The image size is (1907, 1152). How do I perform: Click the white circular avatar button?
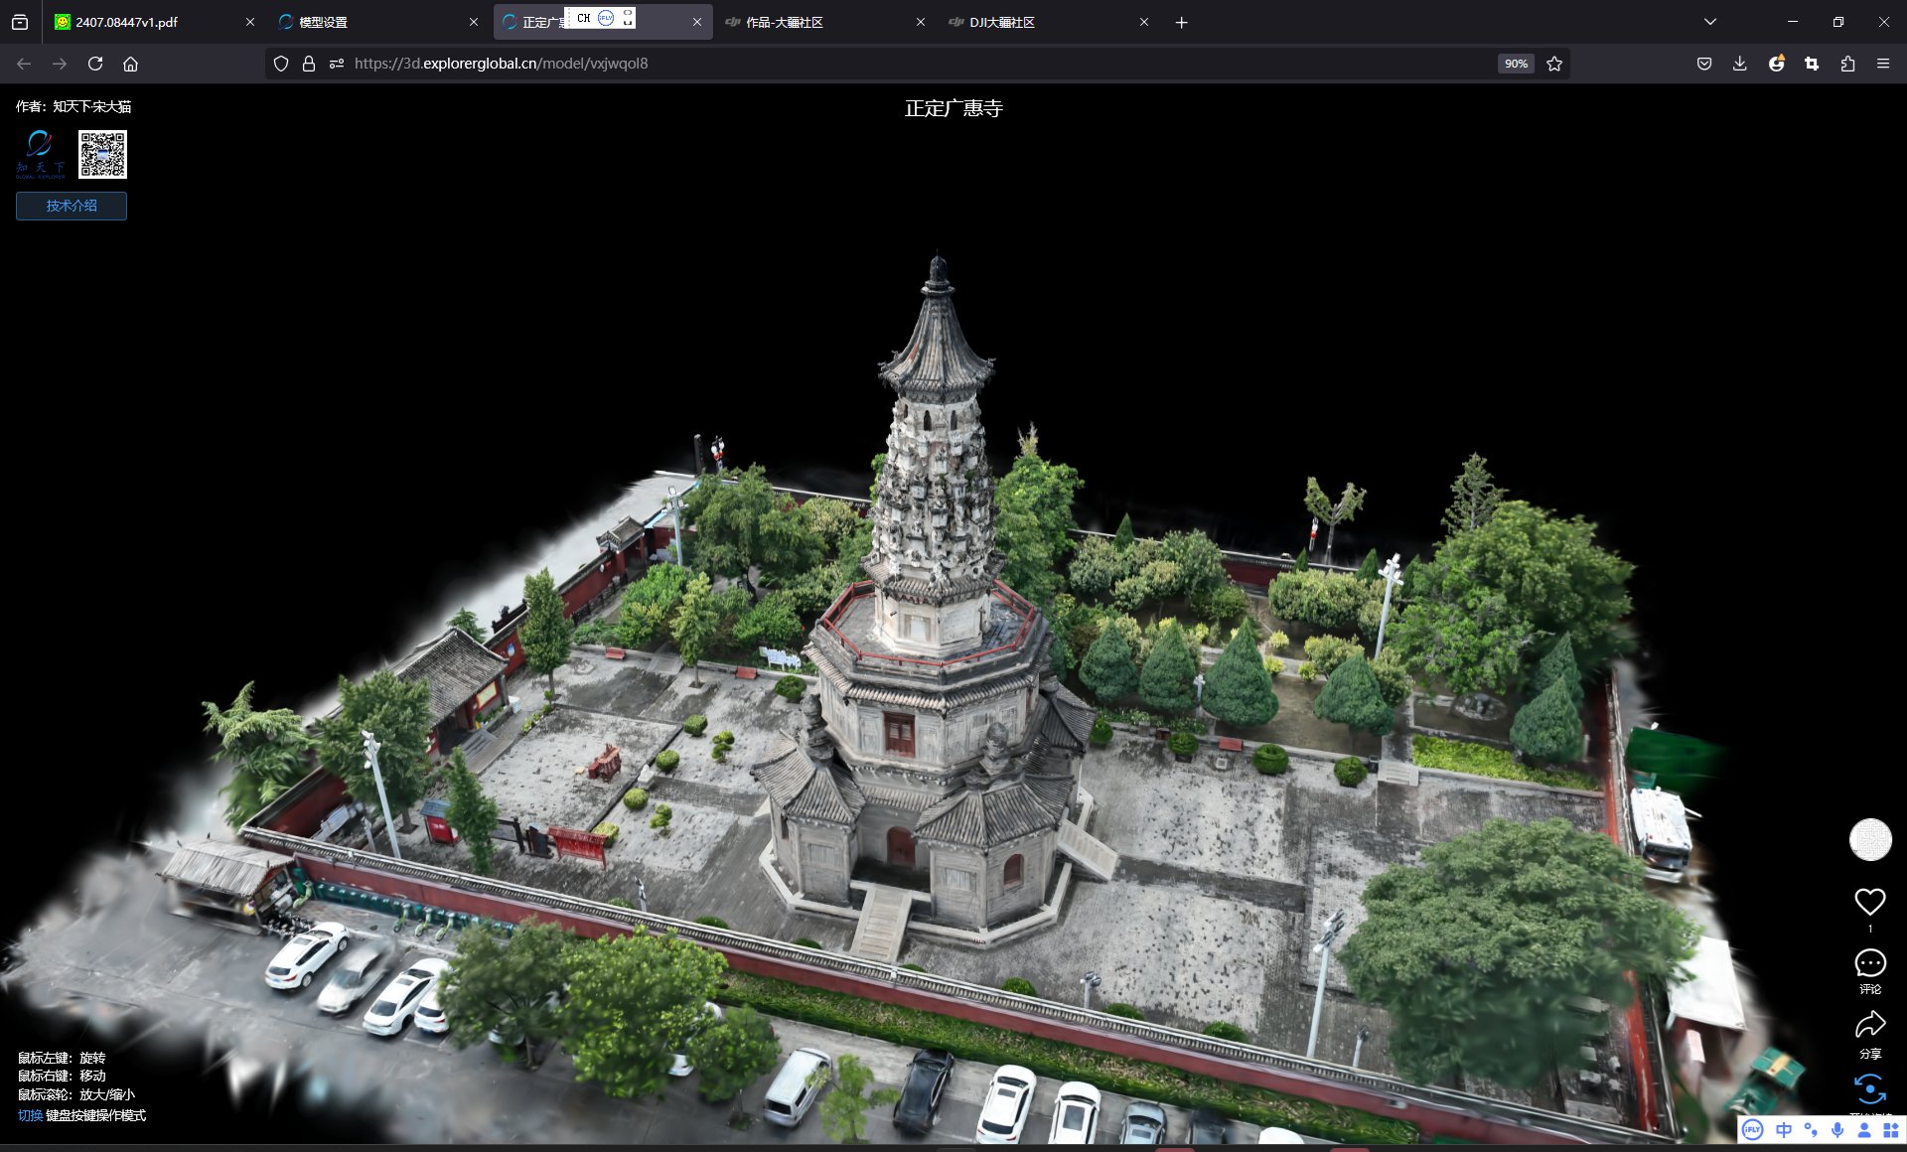coord(1870,839)
